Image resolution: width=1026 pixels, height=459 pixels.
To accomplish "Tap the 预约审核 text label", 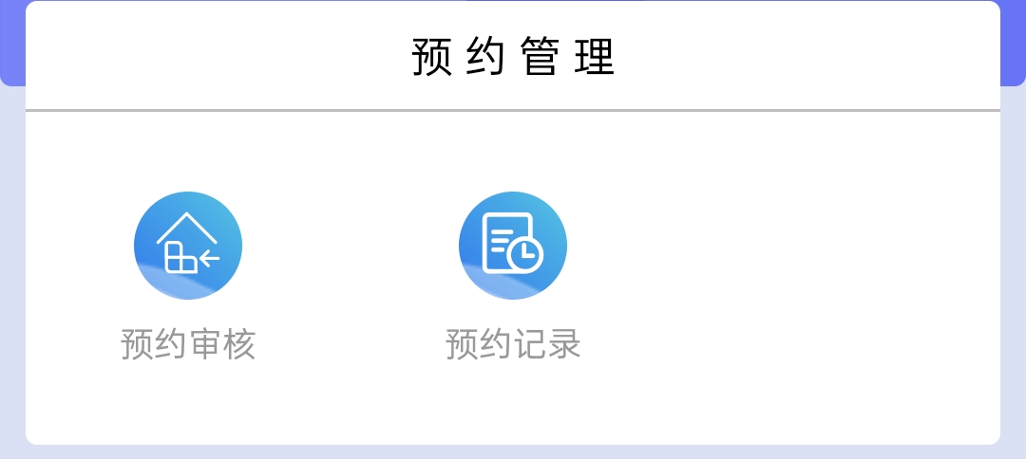I will click(188, 344).
